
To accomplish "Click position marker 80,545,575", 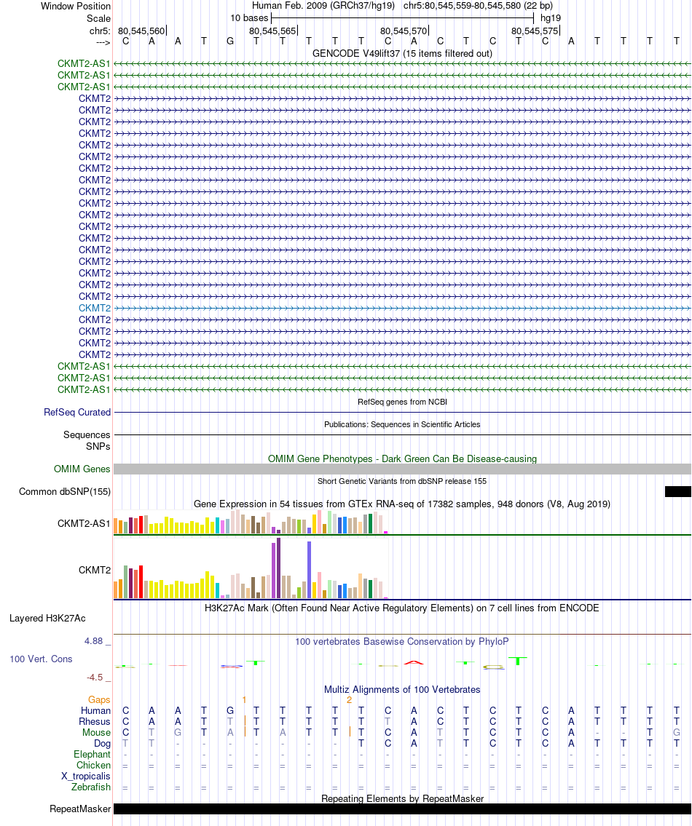I will [535, 31].
